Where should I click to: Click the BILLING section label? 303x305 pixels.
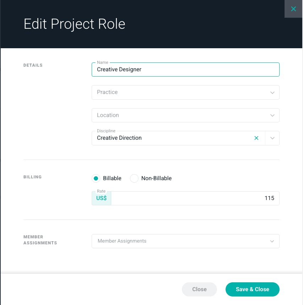tap(33, 177)
